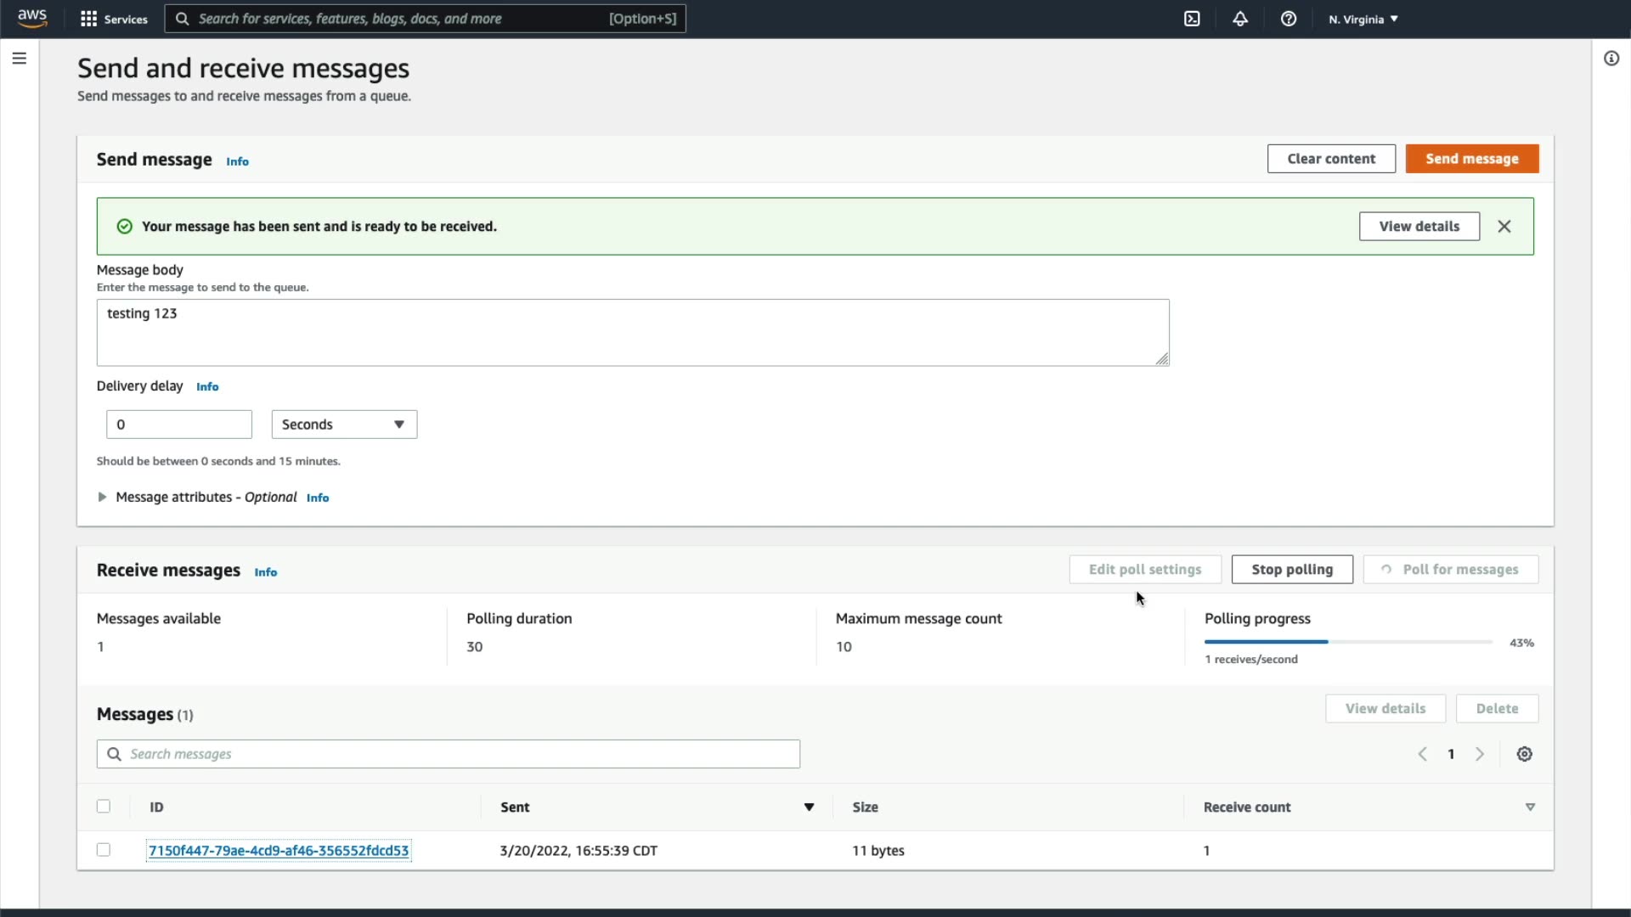Check the box for message 7150f447
Screen dimensions: 1631x917
click(x=104, y=850)
